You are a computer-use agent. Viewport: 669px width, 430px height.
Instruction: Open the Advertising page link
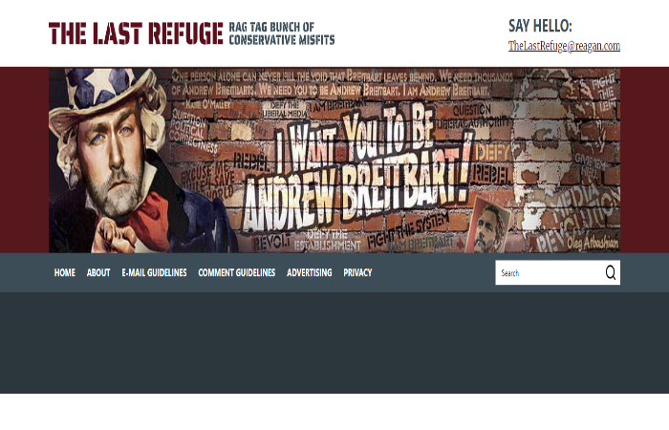(310, 272)
